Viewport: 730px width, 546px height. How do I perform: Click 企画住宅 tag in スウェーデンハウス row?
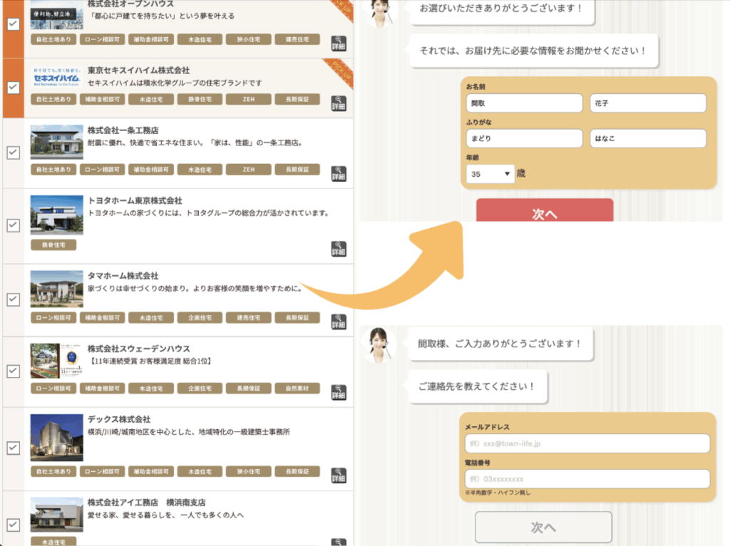(200, 388)
